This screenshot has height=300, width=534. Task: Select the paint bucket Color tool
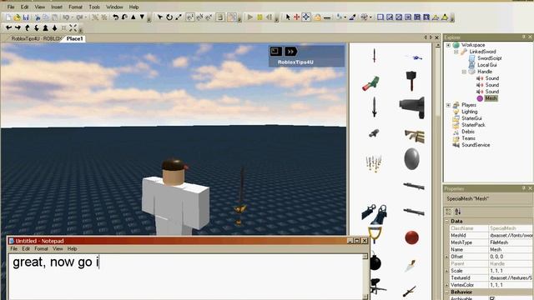pyautogui.click(x=339, y=17)
